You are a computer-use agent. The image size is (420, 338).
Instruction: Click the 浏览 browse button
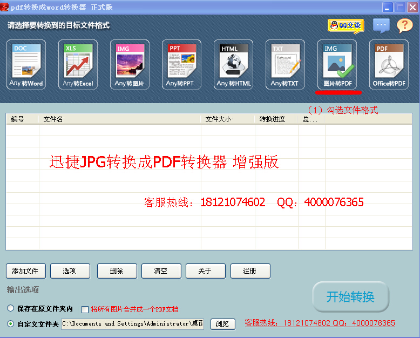pos(223,324)
